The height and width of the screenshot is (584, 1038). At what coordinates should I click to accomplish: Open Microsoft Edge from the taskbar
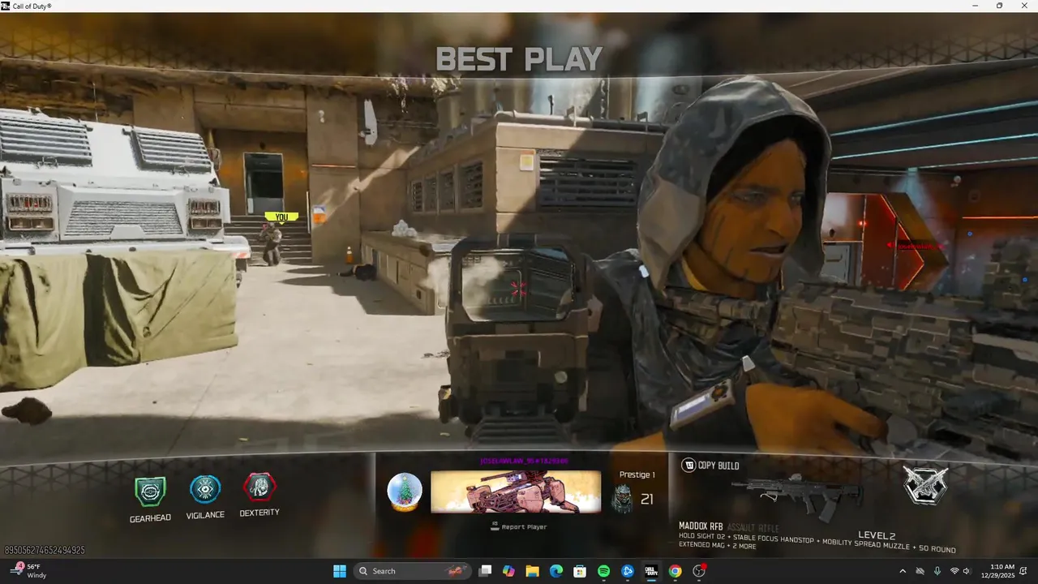click(x=556, y=571)
